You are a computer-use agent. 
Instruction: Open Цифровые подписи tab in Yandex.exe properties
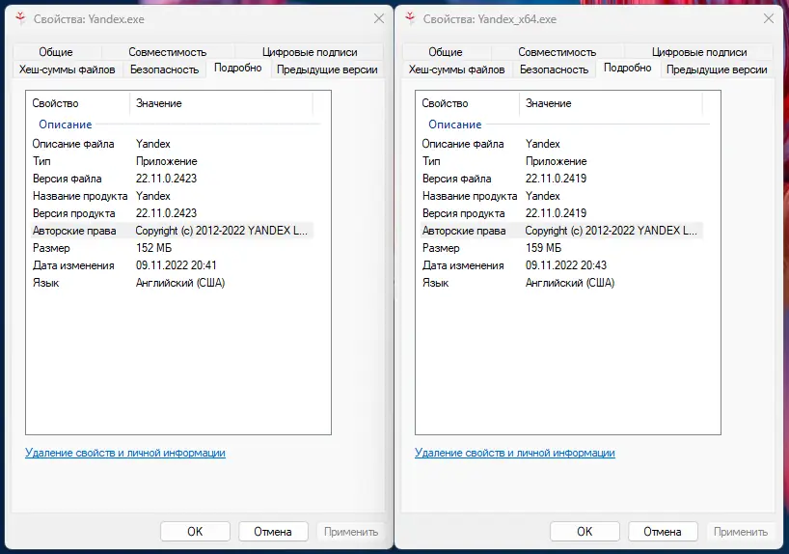point(310,52)
